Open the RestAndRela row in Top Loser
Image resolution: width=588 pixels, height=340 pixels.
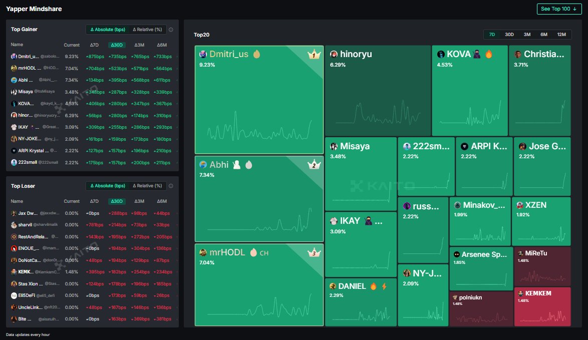[92, 236]
